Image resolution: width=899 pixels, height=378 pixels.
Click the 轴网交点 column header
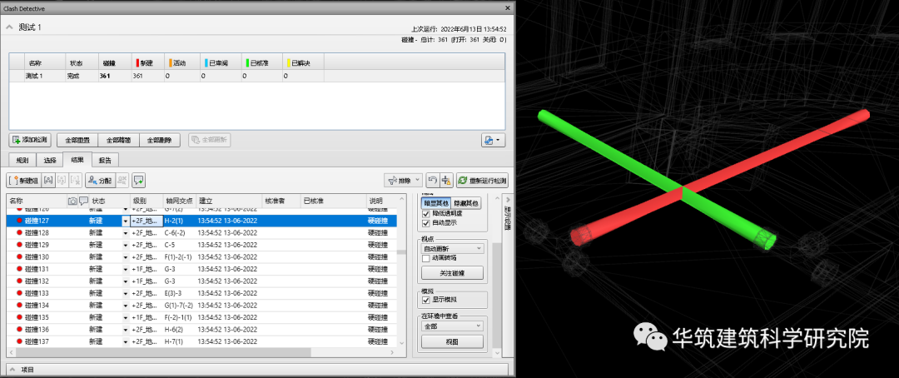pyautogui.click(x=179, y=201)
